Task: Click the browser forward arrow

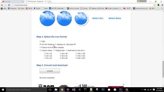Action: 5,5
